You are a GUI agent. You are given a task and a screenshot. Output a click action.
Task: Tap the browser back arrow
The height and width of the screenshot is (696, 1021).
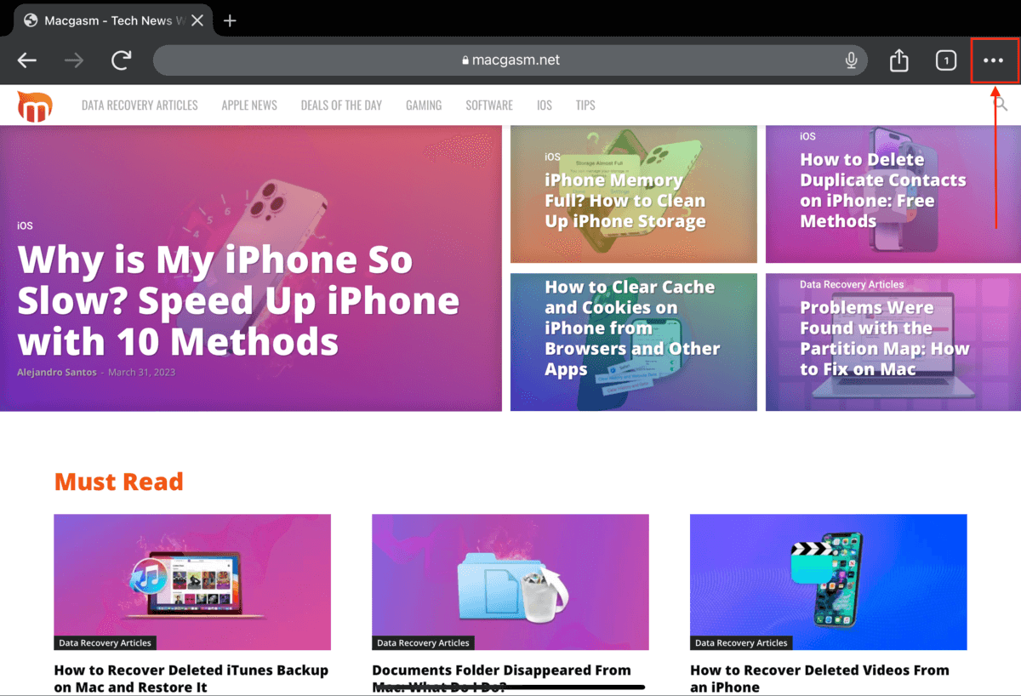27,60
